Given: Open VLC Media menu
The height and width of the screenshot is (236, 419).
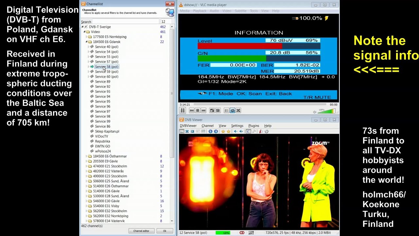Looking at the screenshot, I should pyautogui.click(x=185, y=11).
